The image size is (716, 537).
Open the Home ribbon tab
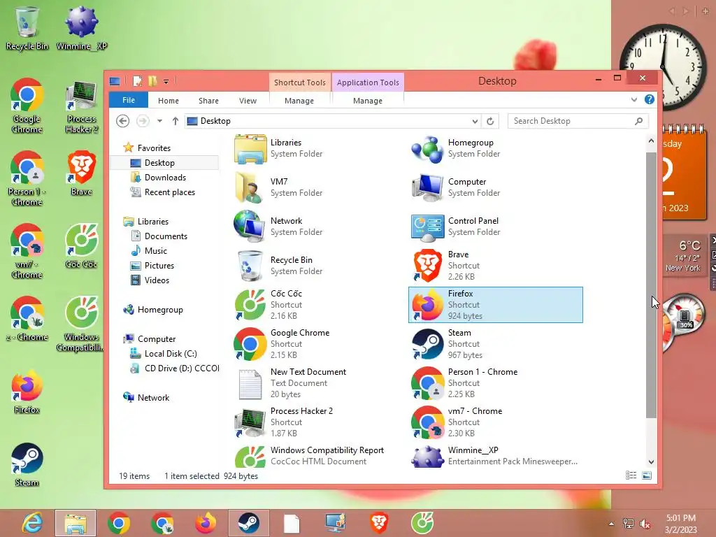pyautogui.click(x=169, y=101)
